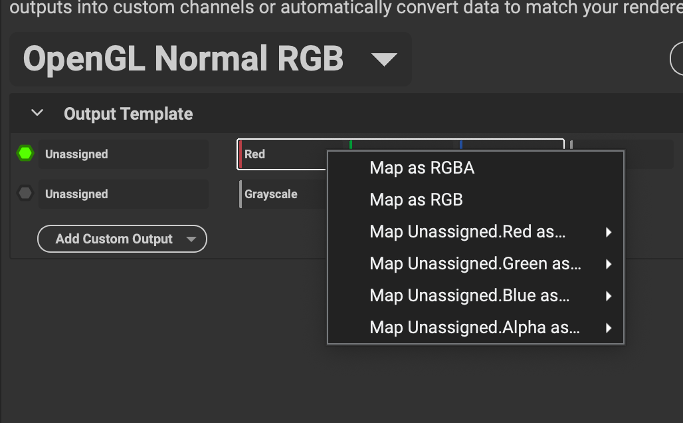Toggle the grey hexagon on the second Unassigned row

[25, 193]
